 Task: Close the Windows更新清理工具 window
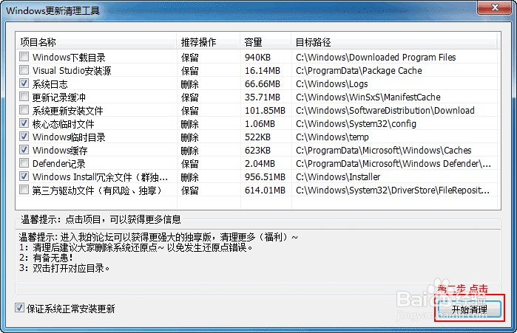point(495,7)
